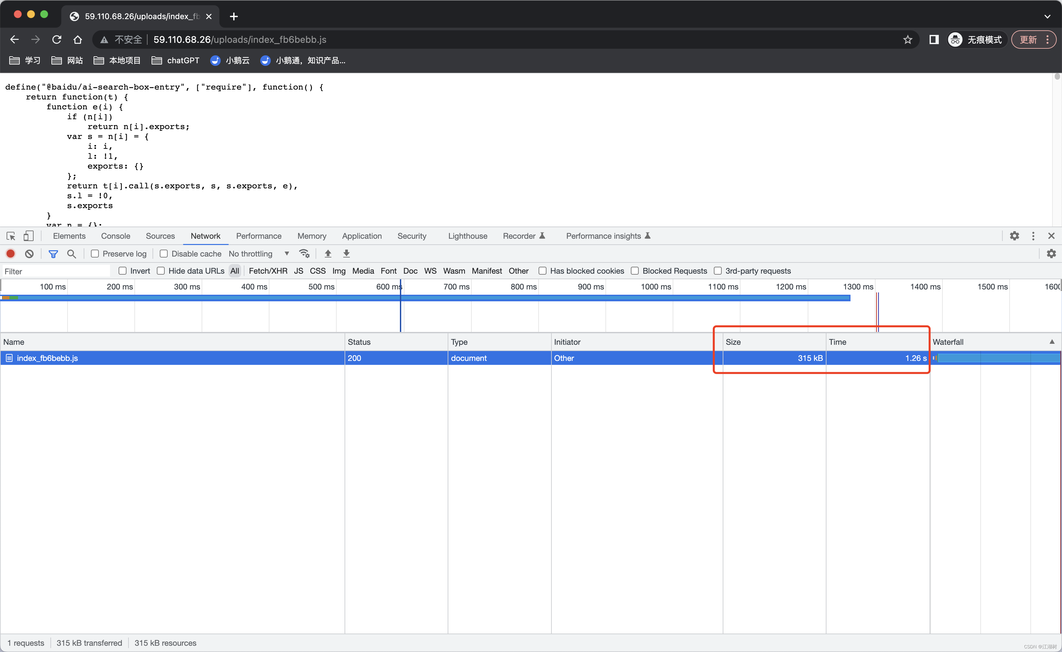The image size is (1062, 652).
Task: Toggle Waterfall column sort arrow
Action: pos(1052,341)
